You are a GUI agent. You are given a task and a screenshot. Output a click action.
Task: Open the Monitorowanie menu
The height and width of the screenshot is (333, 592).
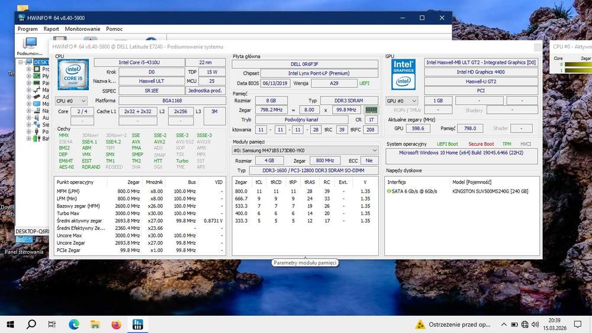click(x=83, y=28)
